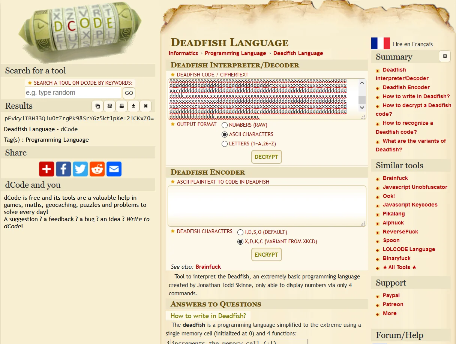Select Numbers (raw) output format
The image size is (456, 344).
tap(225, 125)
